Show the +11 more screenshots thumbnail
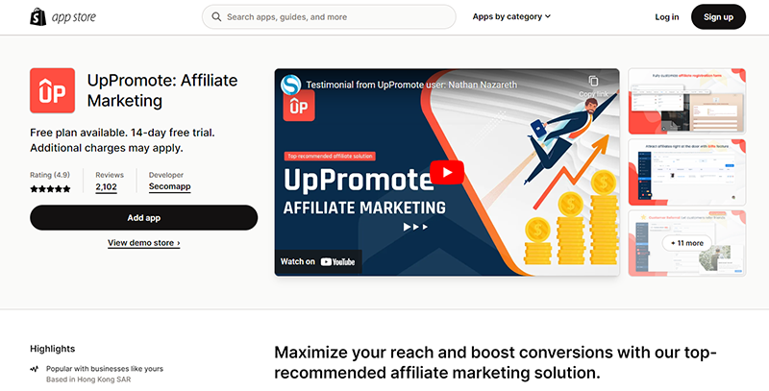769x391 pixels. (x=687, y=243)
